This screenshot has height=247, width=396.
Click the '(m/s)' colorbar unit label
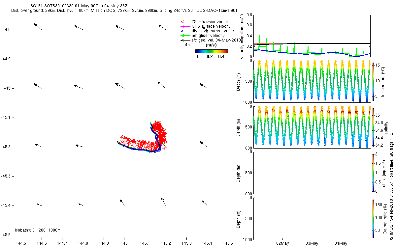[x=211, y=45]
